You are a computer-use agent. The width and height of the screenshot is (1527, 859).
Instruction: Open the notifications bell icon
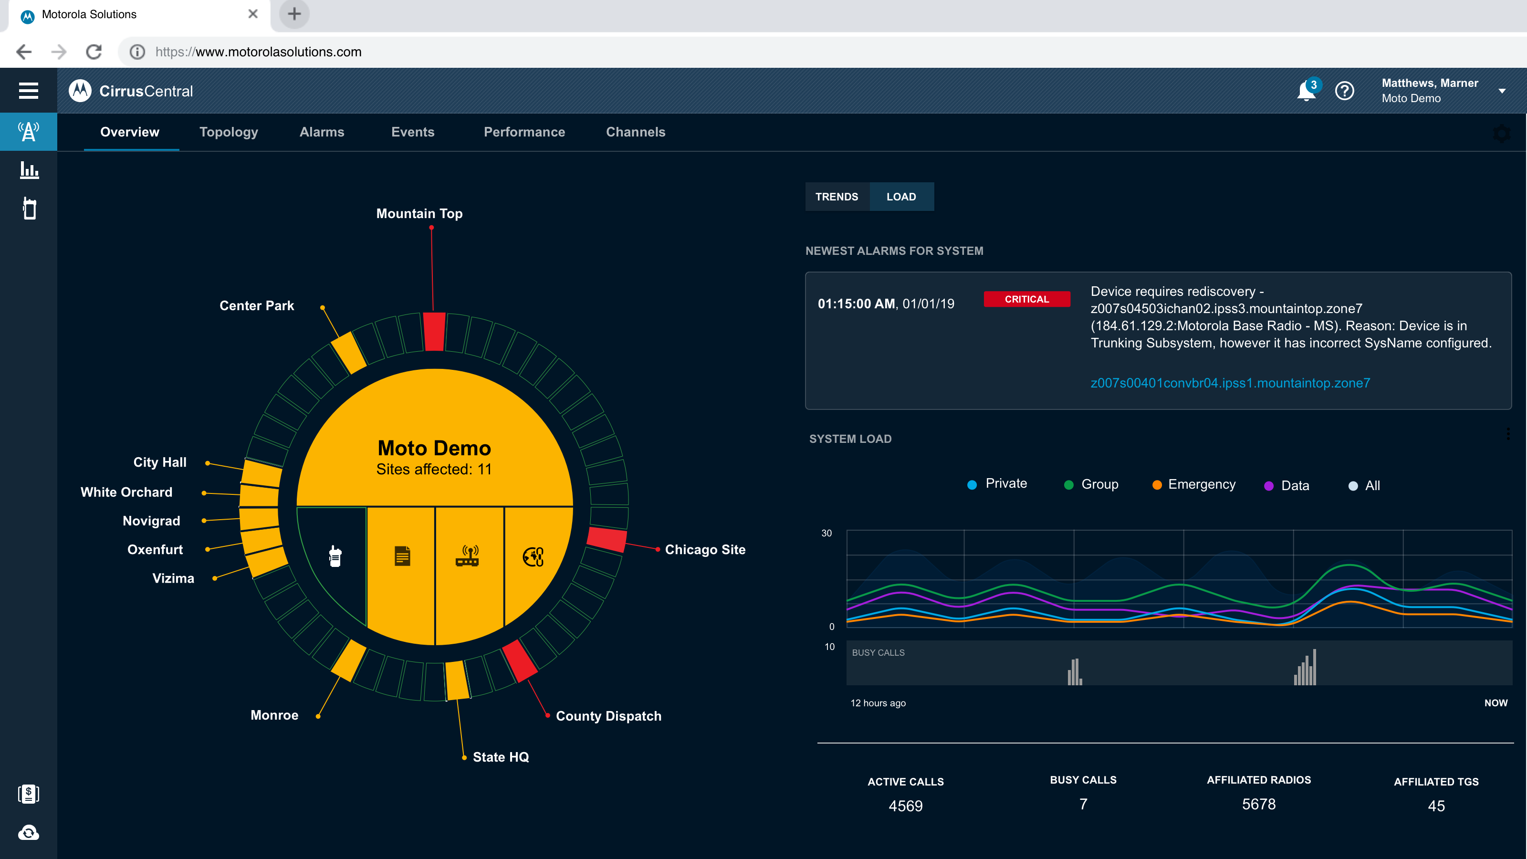click(x=1306, y=91)
